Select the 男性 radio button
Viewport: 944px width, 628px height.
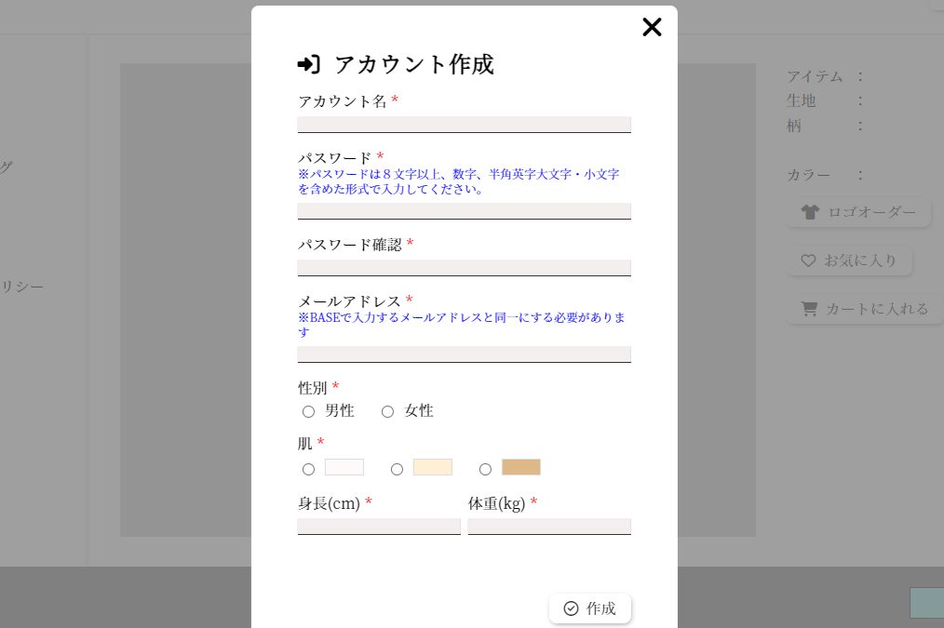pos(308,411)
